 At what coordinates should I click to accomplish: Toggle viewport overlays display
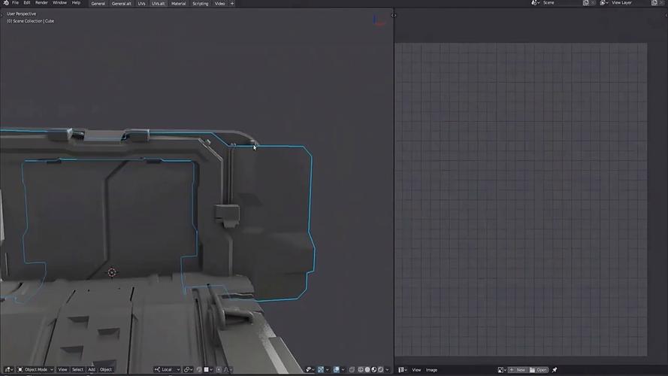[336, 369]
